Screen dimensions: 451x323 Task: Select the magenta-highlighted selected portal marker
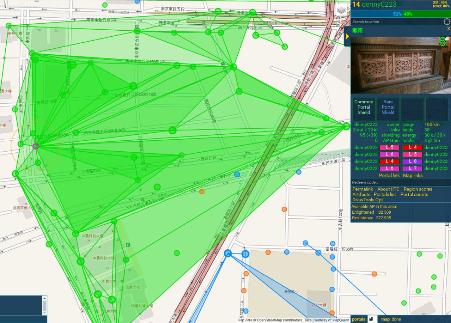(x=35, y=146)
